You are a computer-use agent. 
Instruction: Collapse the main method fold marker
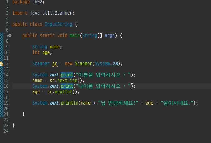pos(10,36)
